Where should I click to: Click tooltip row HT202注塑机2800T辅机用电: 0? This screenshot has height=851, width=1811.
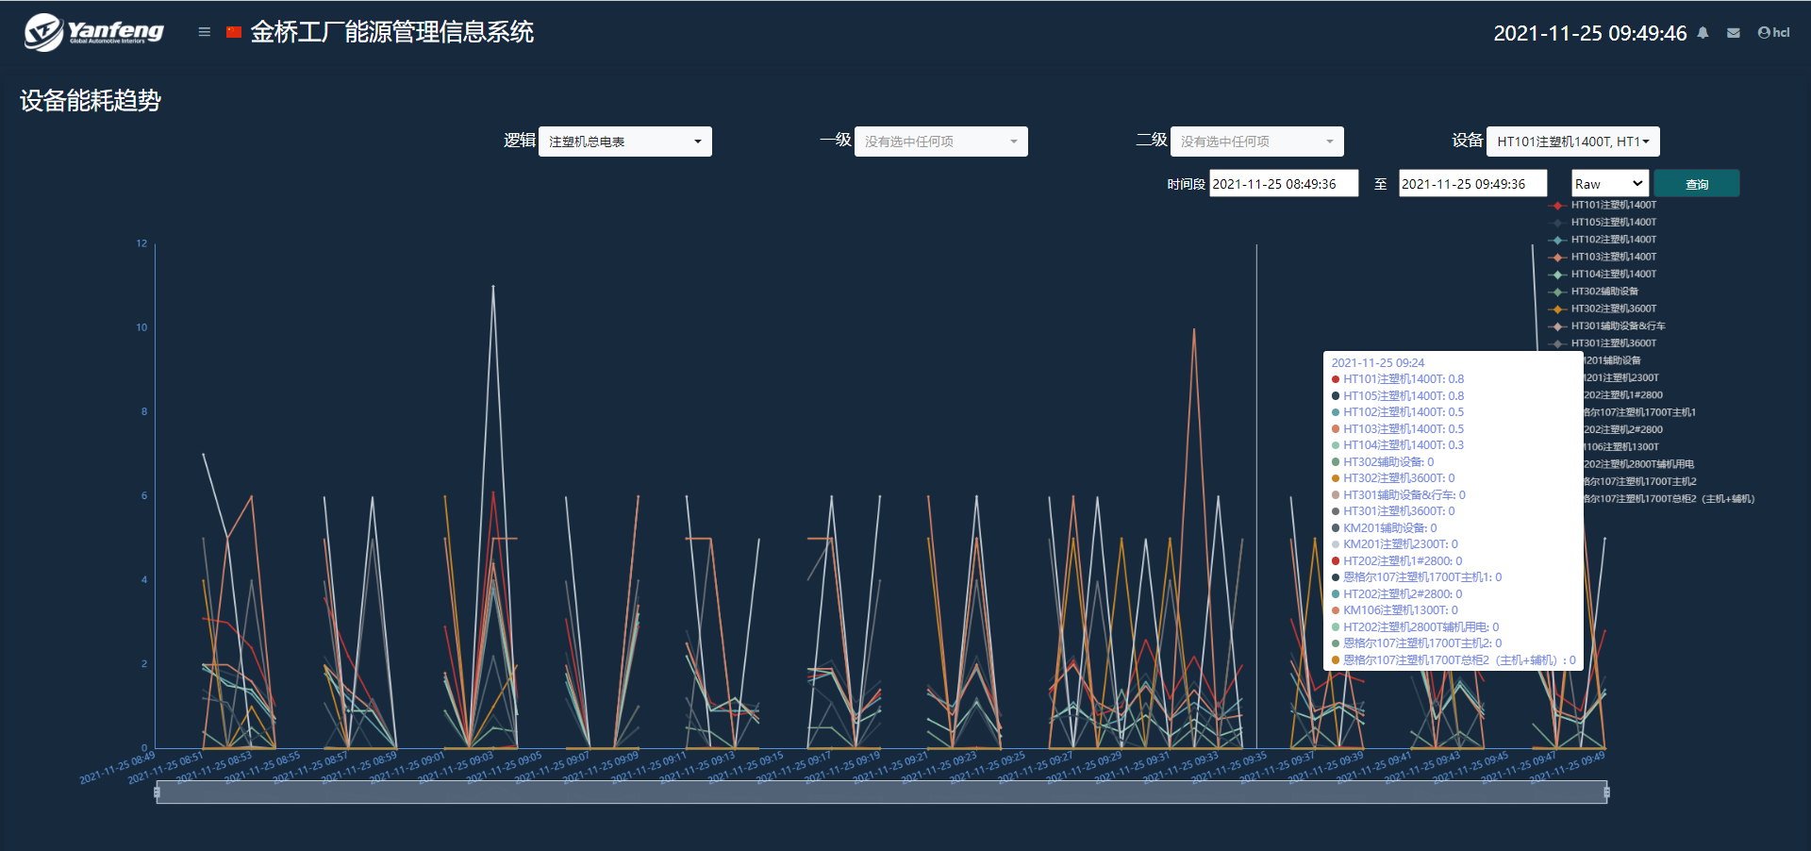(x=1415, y=627)
